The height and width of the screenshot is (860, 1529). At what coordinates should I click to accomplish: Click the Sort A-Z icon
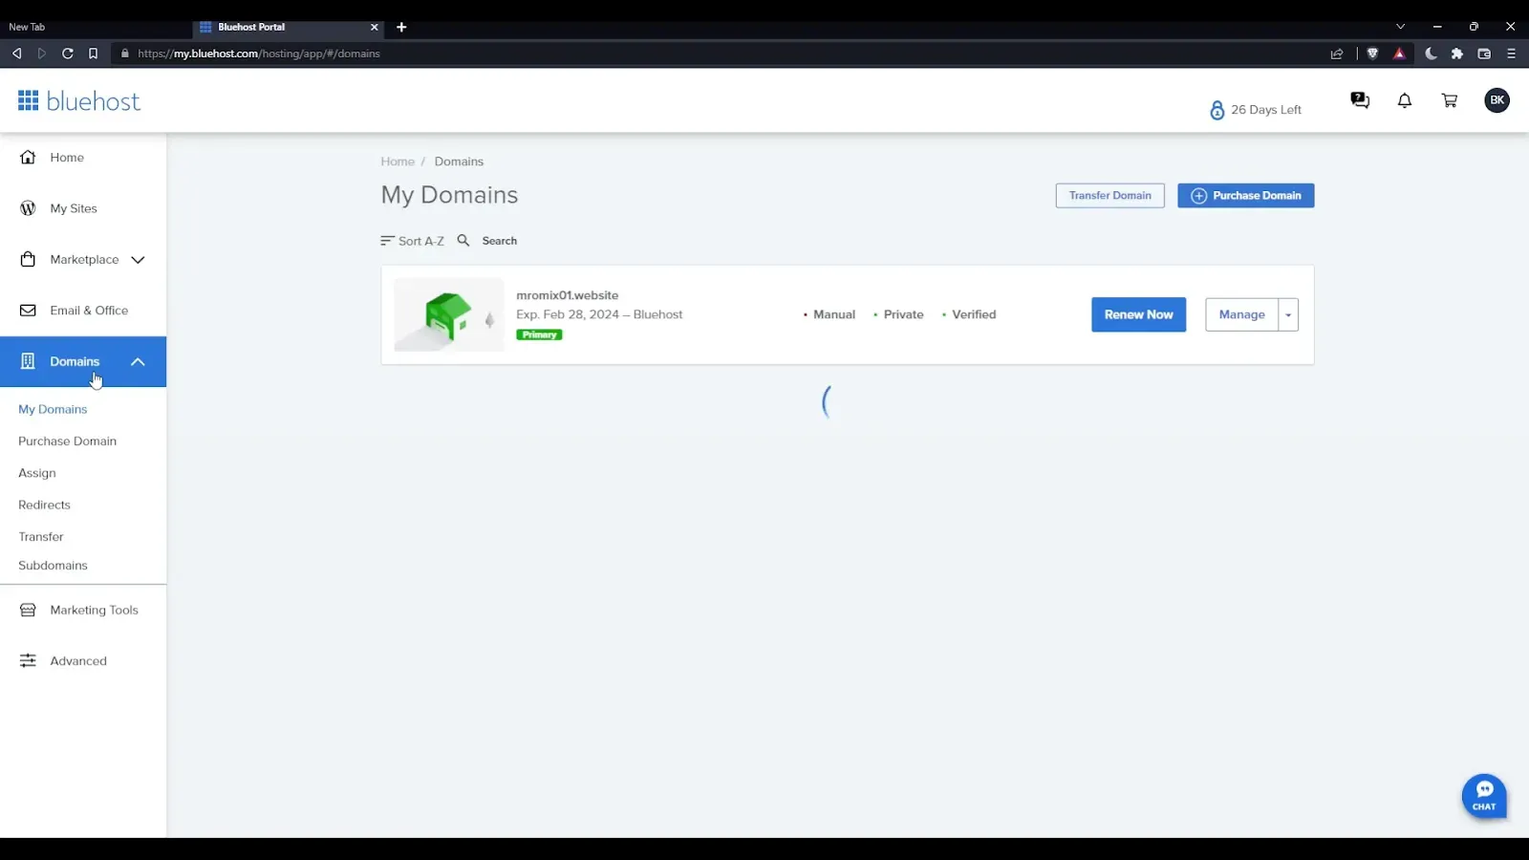tap(387, 241)
